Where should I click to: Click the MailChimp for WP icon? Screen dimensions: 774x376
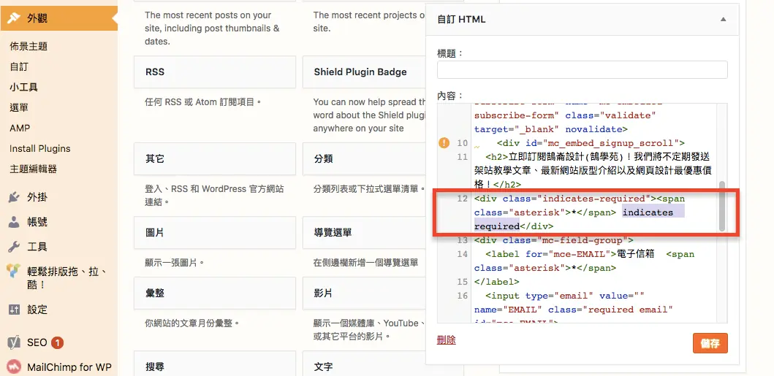click(14, 367)
